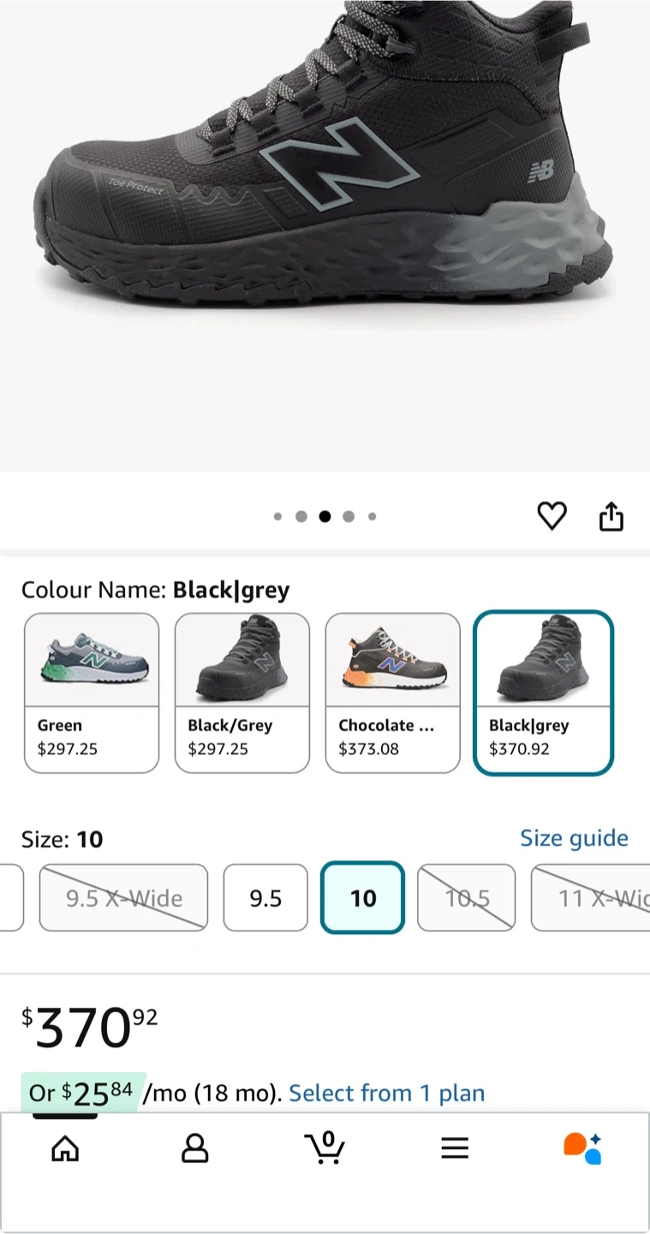Select the Green colour option

click(92, 692)
